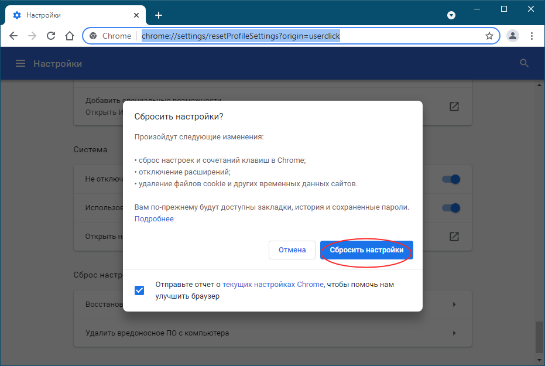
Task: Open the user profile avatar icon
Action: coord(513,36)
